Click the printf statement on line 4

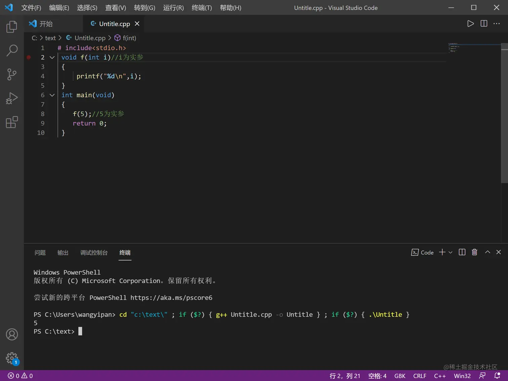[109, 76]
